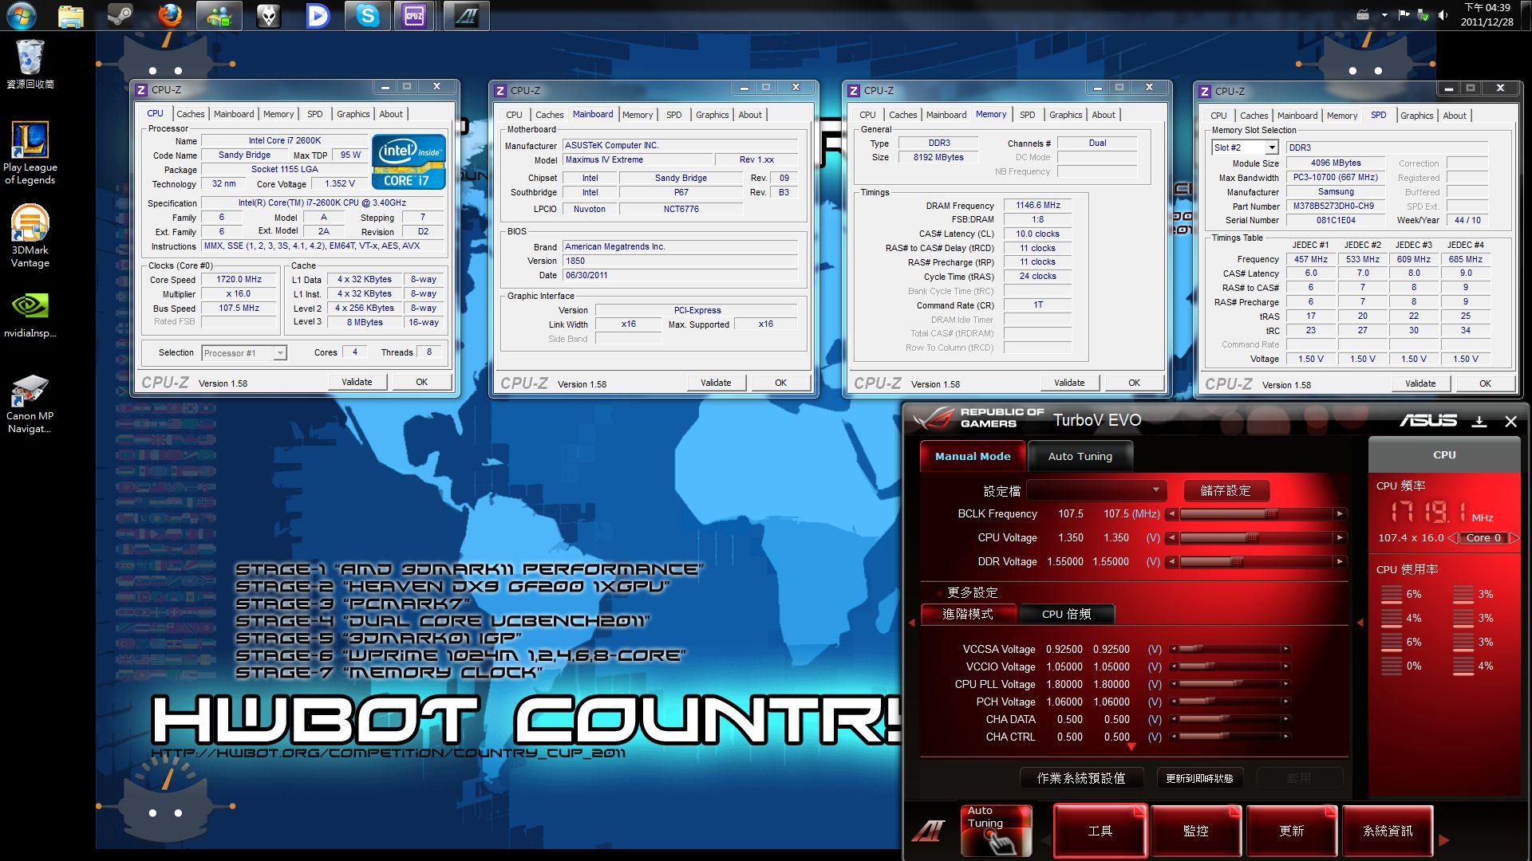The height and width of the screenshot is (861, 1532).
Task: Select the Canon MP Navigator icon
Action: tap(30, 405)
